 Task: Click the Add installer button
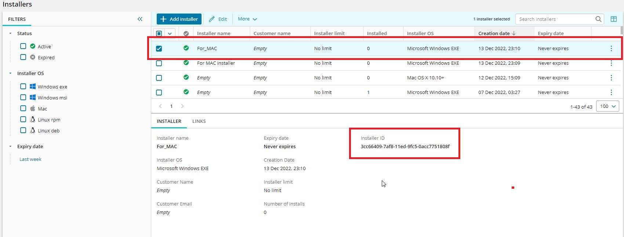click(179, 19)
